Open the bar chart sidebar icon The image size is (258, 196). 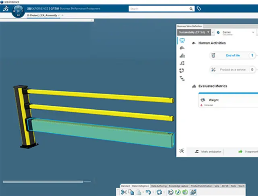182,56
